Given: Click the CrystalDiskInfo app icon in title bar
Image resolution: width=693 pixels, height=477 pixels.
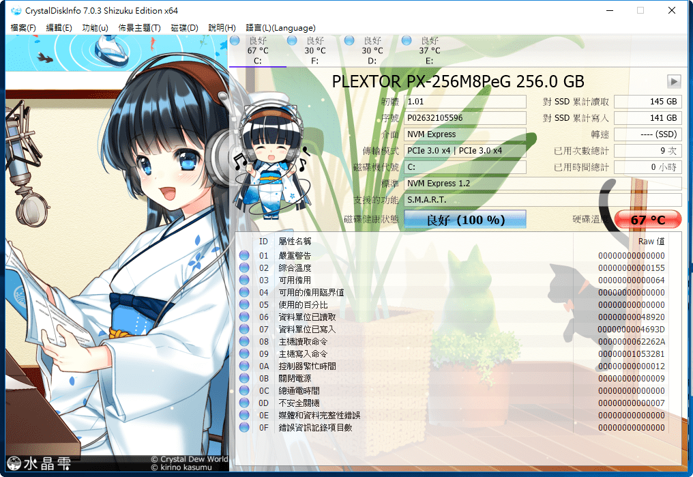Looking at the screenshot, I should coord(16,11).
